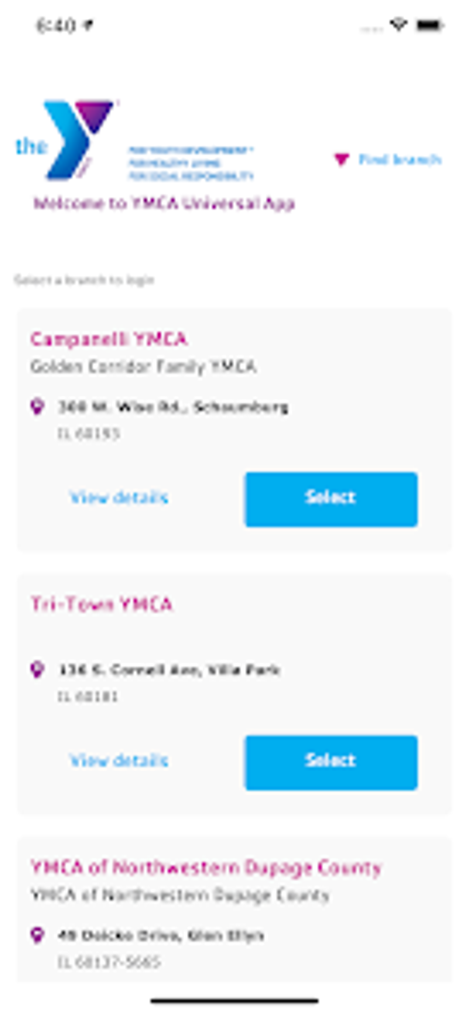This screenshot has height=1013, width=469.
Task: Click the Tri-Town YMCA location pin icon
Action: click(37, 669)
